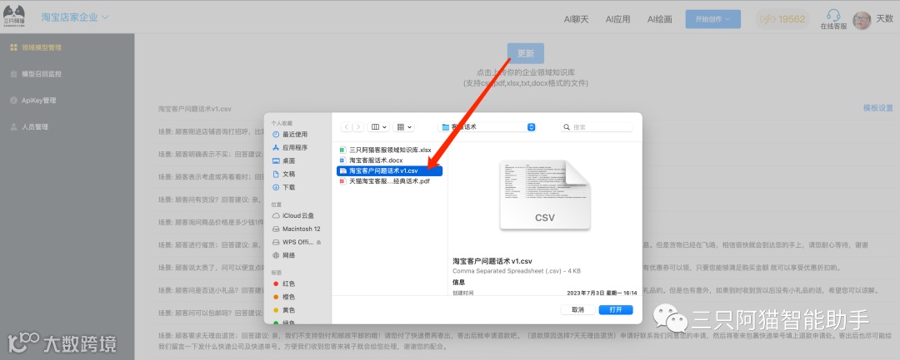The image size is (900, 360).
Task: Change column view mode dropdown
Action: tap(378, 127)
